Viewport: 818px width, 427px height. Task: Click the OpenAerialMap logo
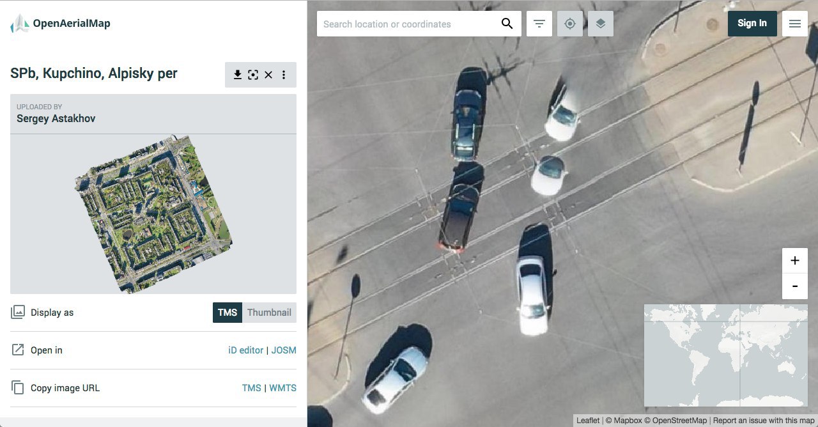[61, 24]
